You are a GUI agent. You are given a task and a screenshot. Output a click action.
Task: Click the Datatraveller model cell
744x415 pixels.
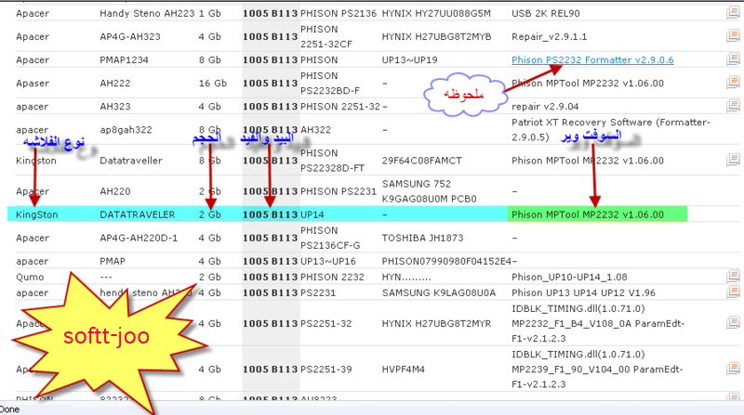click(x=131, y=160)
